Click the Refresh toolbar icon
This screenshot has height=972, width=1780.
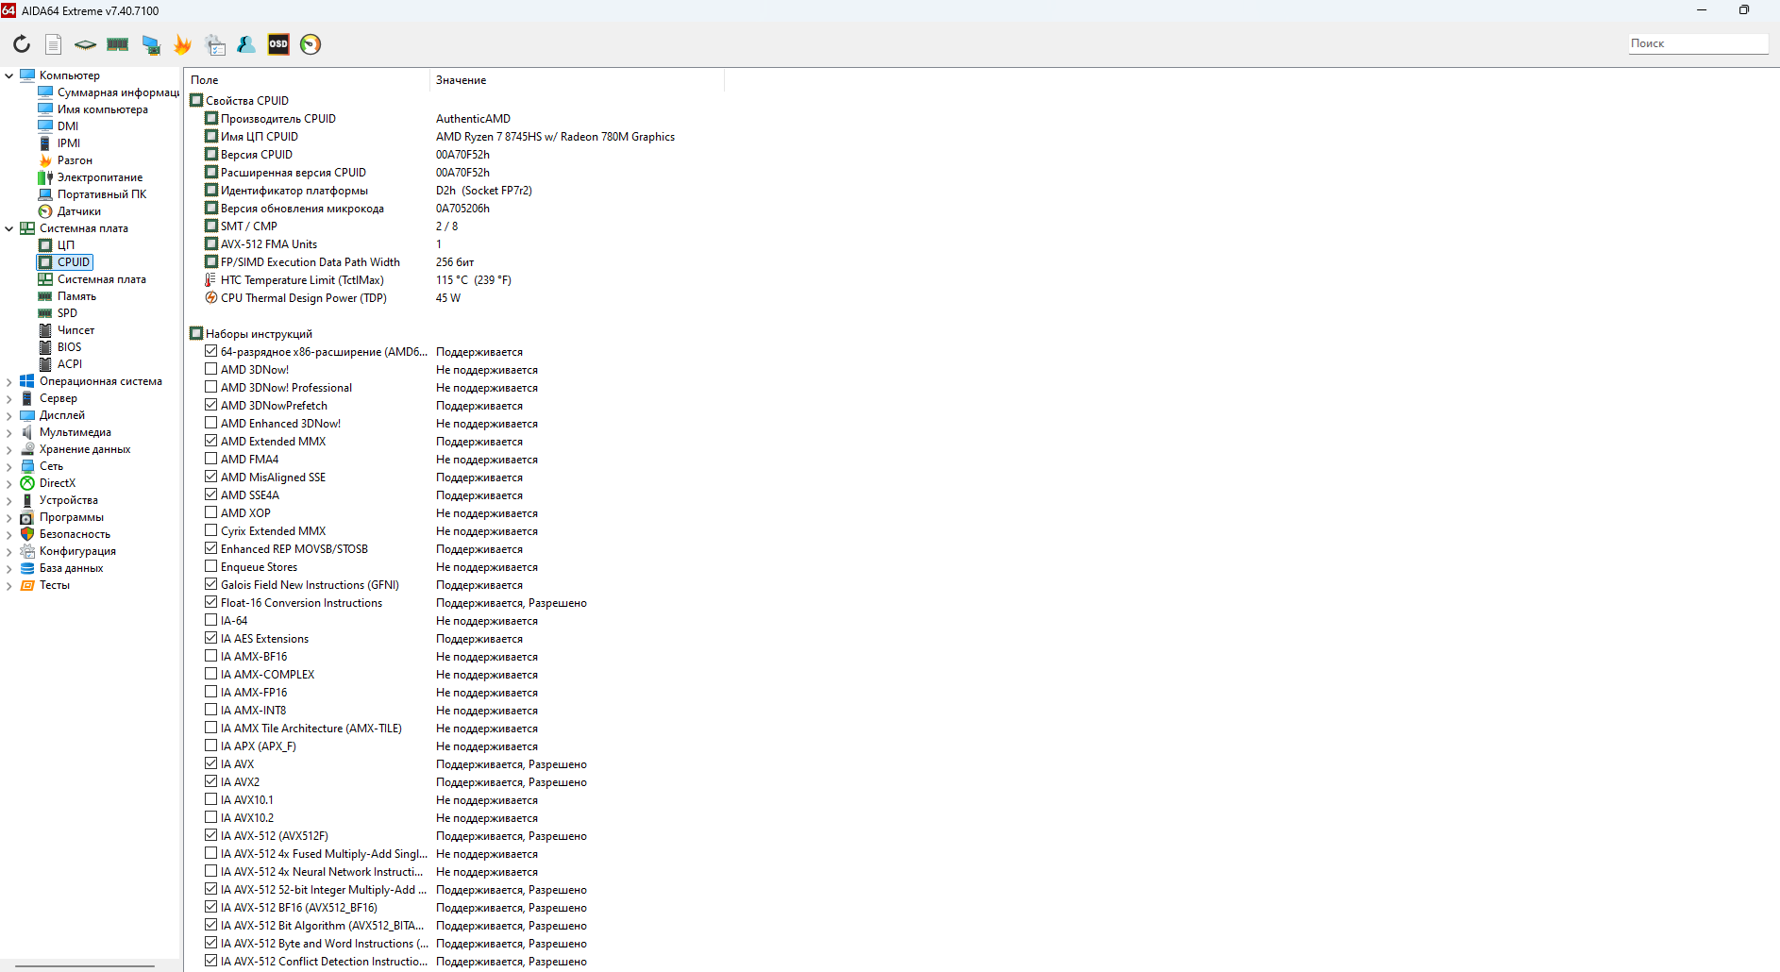pos(22,44)
